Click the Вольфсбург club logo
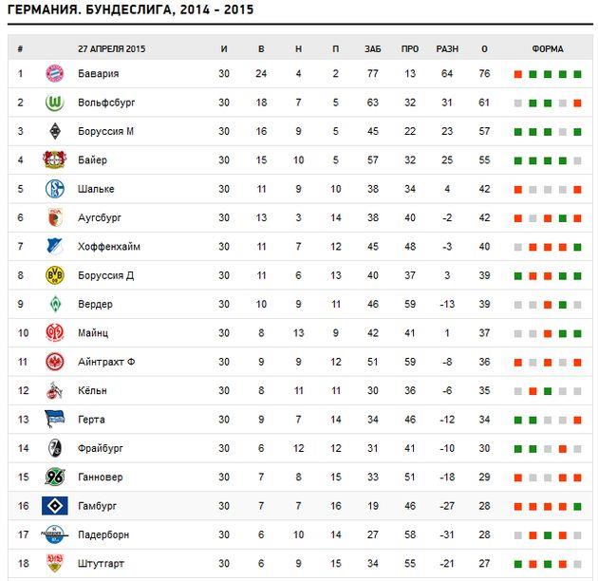This screenshot has width=598, height=581. click(x=54, y=103)
